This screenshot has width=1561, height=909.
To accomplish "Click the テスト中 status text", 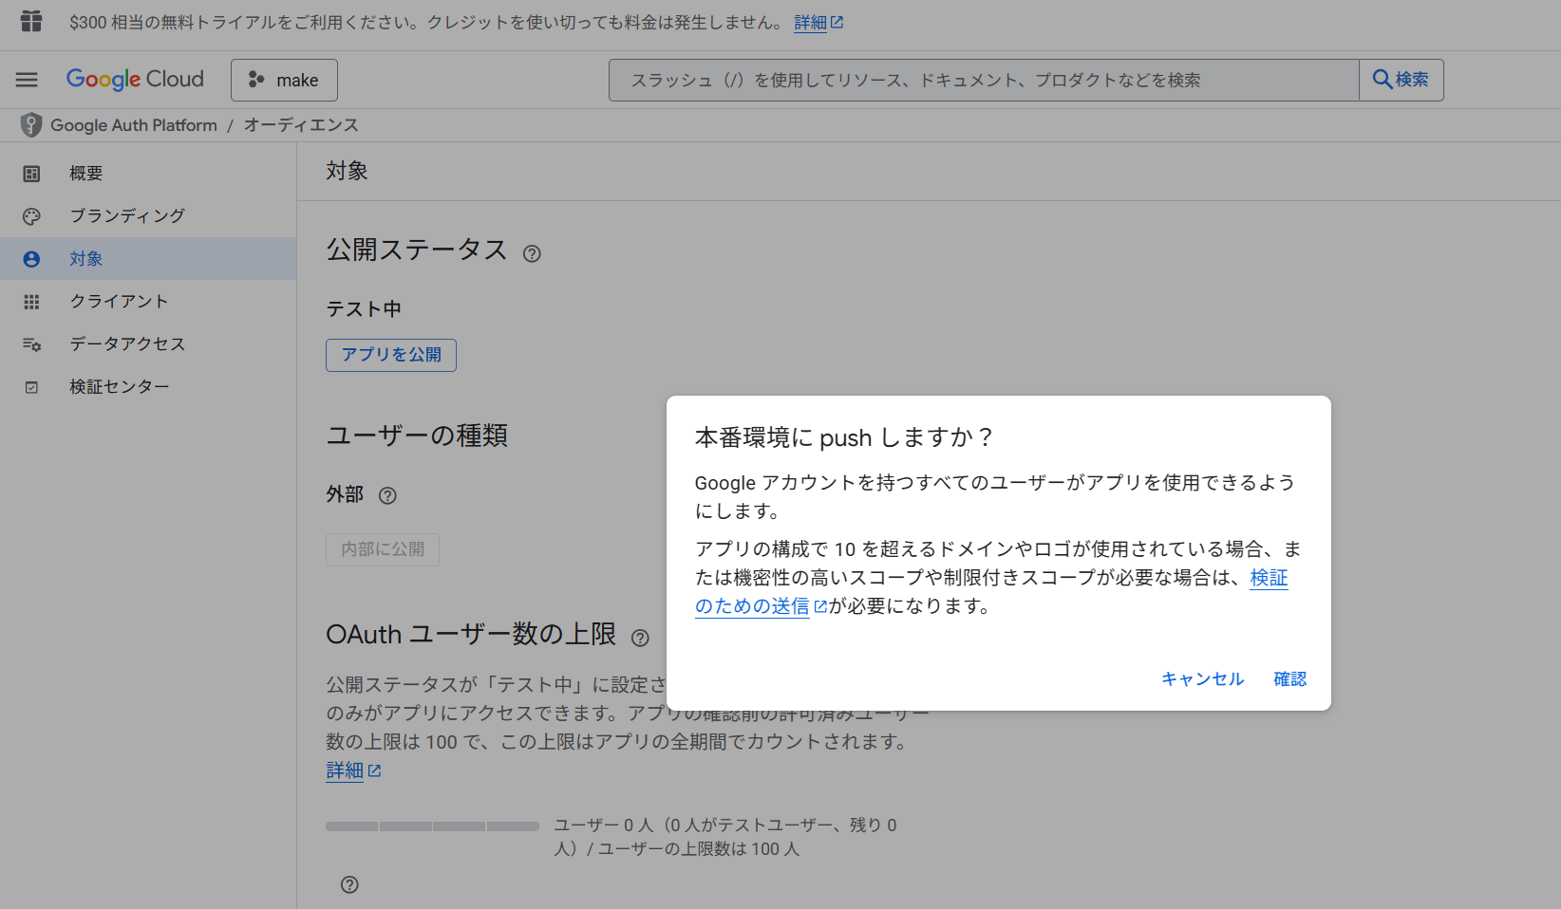I will pyautogui.click(x=364, y=309).
